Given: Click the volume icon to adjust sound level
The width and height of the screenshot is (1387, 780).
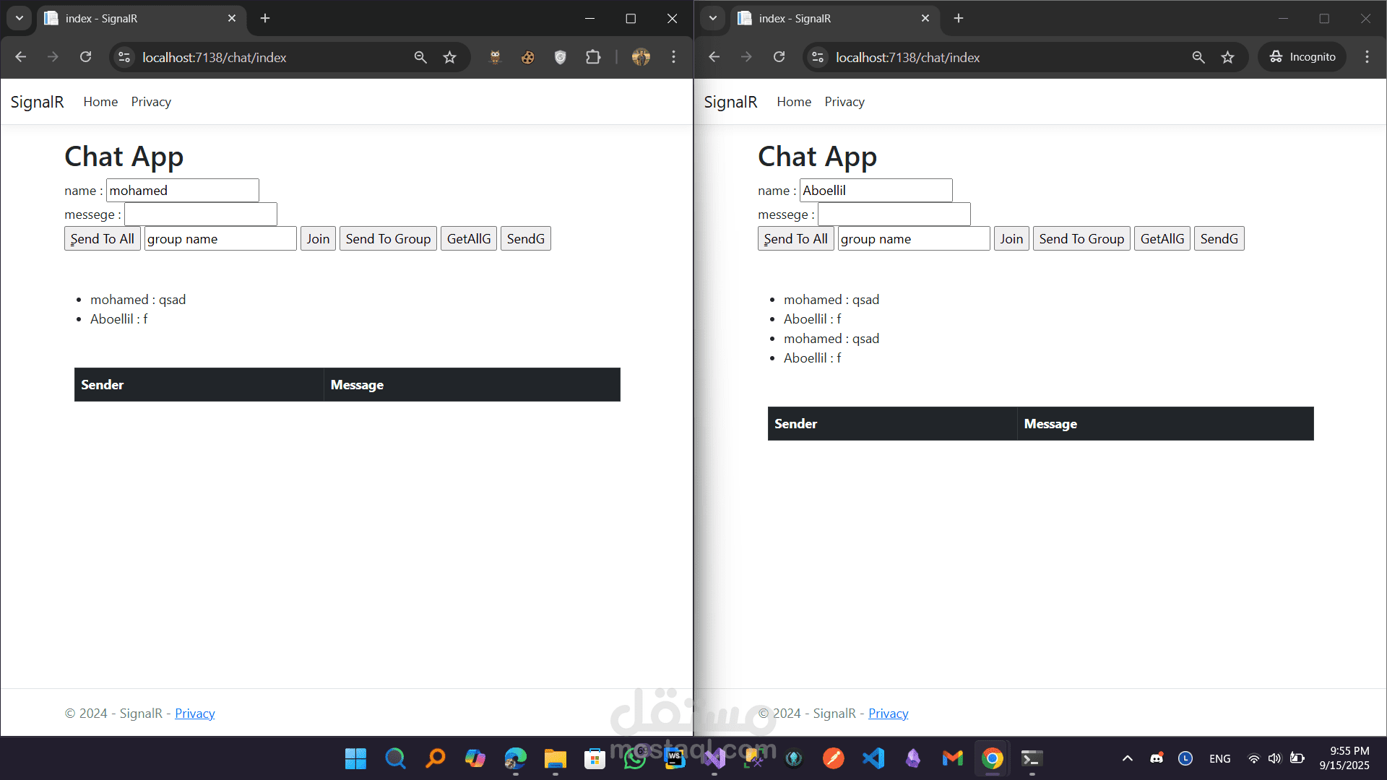Looking at the screenshot, I should [x=1274, y=758].
